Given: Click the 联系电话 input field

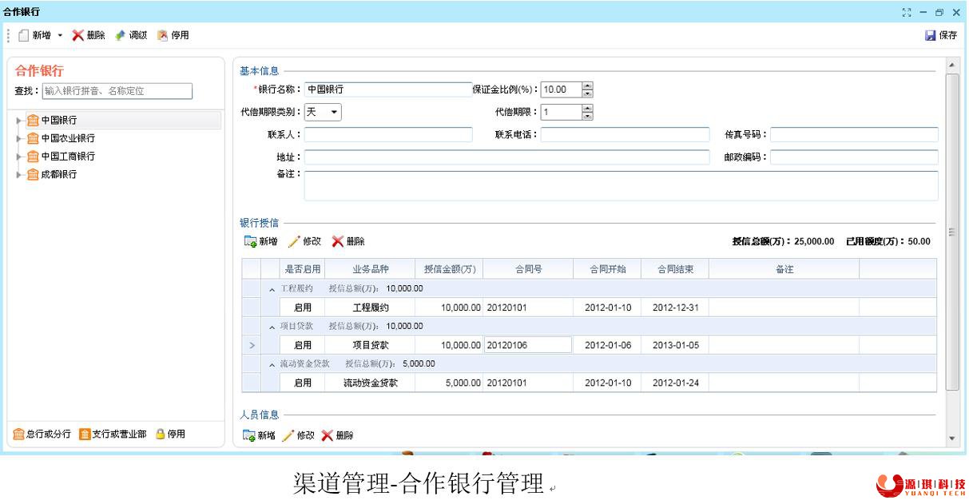Looking at the screenshot, I should (625, 135).
